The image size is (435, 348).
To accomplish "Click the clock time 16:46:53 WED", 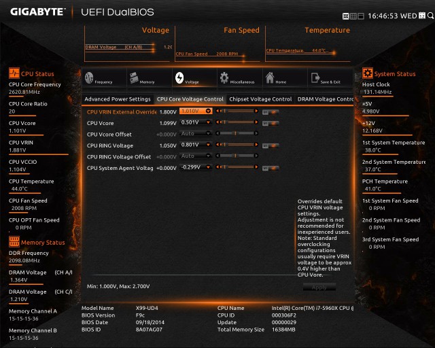I will 392,16.
